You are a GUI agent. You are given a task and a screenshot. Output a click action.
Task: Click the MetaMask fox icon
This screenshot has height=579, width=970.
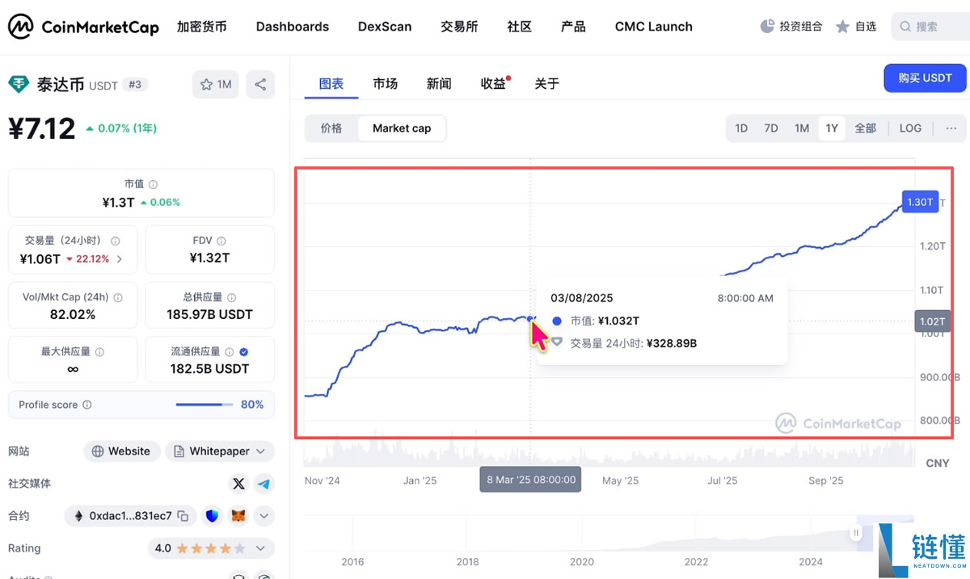point(238,515)
